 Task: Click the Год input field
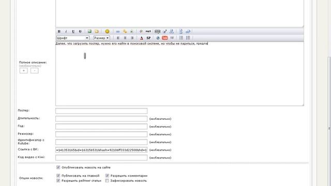(x=101, y=127)
